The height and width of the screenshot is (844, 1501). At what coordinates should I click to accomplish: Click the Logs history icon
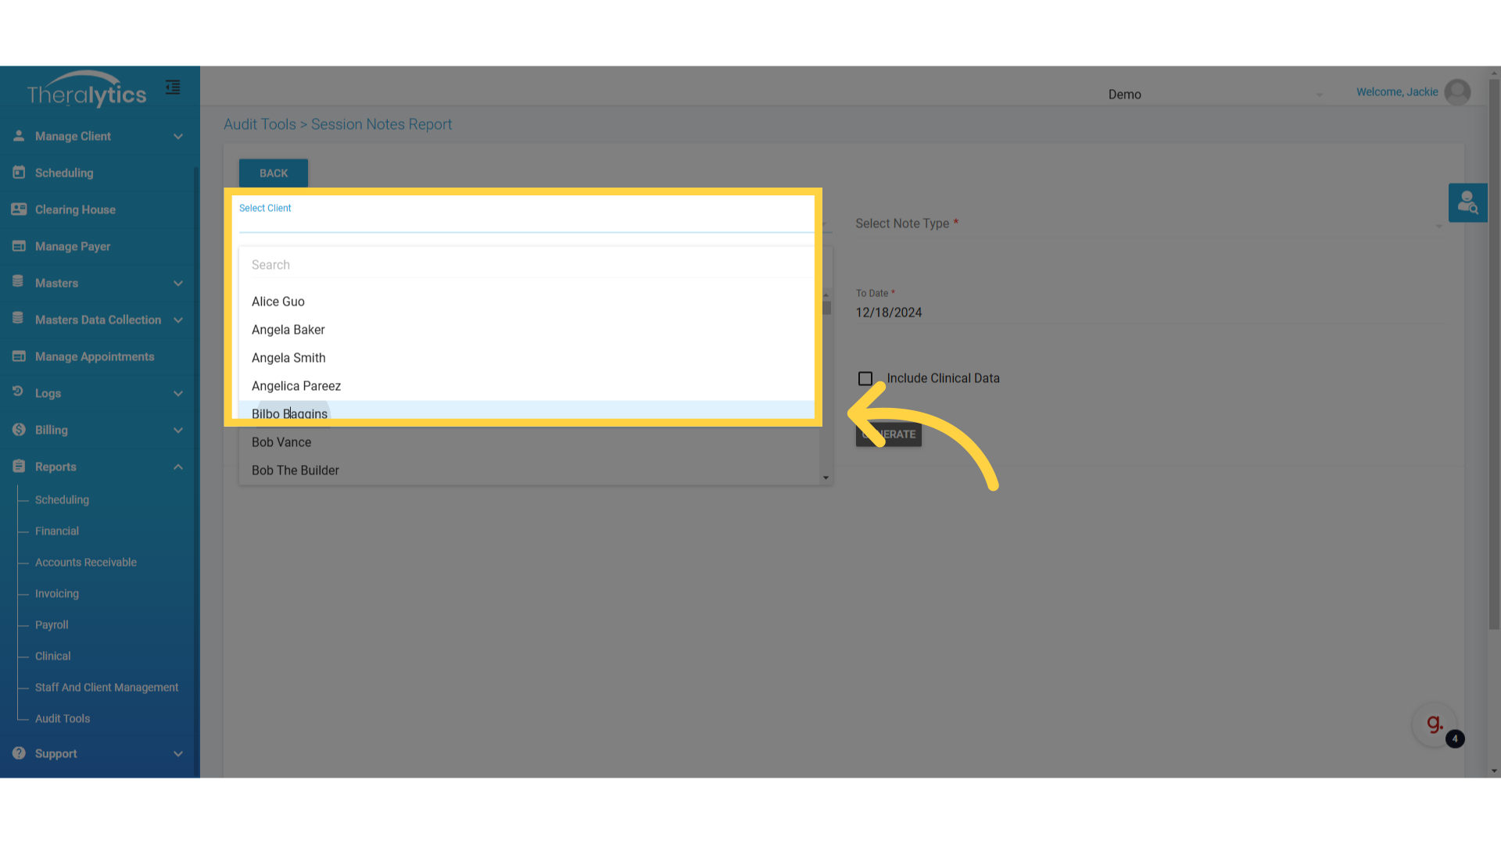click(19, 392)
